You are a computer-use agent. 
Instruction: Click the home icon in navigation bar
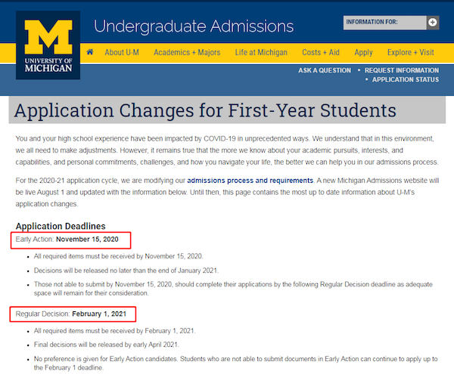click(90, 52)
